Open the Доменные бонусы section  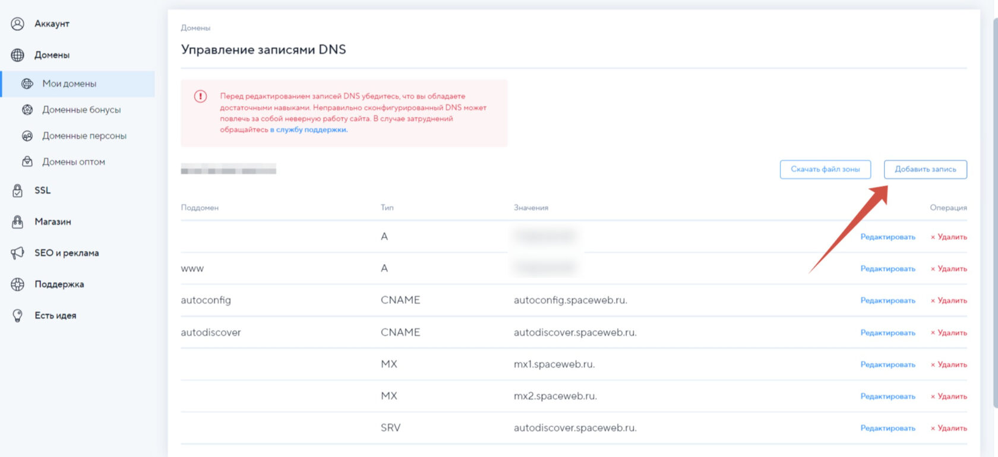click(81, 110)
